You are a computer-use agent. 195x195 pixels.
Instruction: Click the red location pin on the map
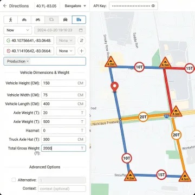coord(114,87)
